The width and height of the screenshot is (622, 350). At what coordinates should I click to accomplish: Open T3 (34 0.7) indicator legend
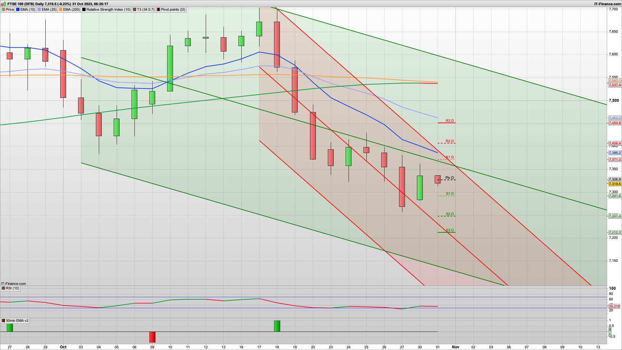click(144, 9)
